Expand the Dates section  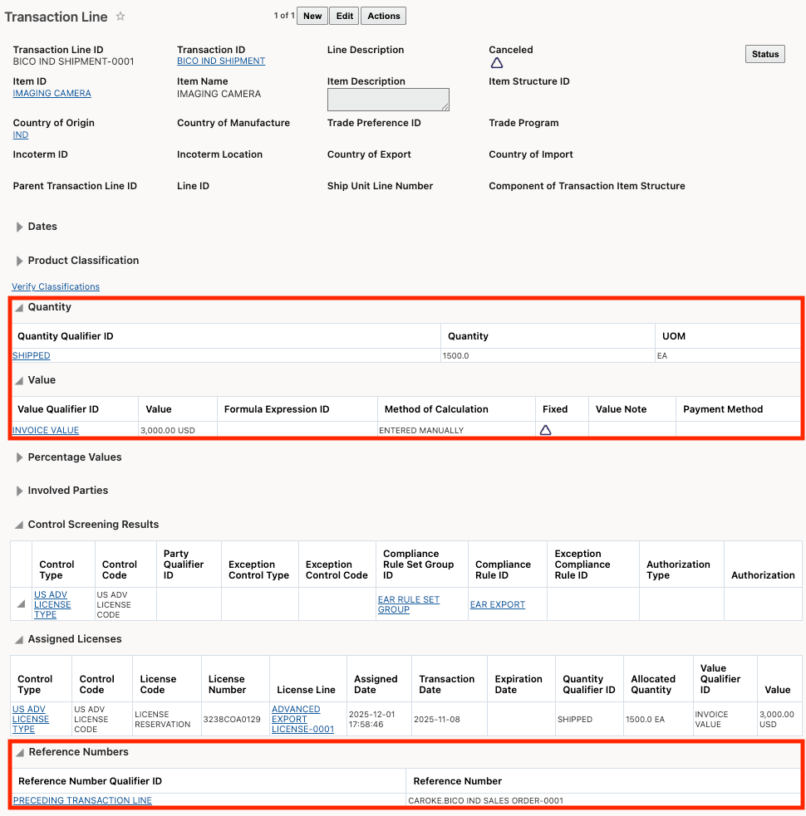[20, 226]
